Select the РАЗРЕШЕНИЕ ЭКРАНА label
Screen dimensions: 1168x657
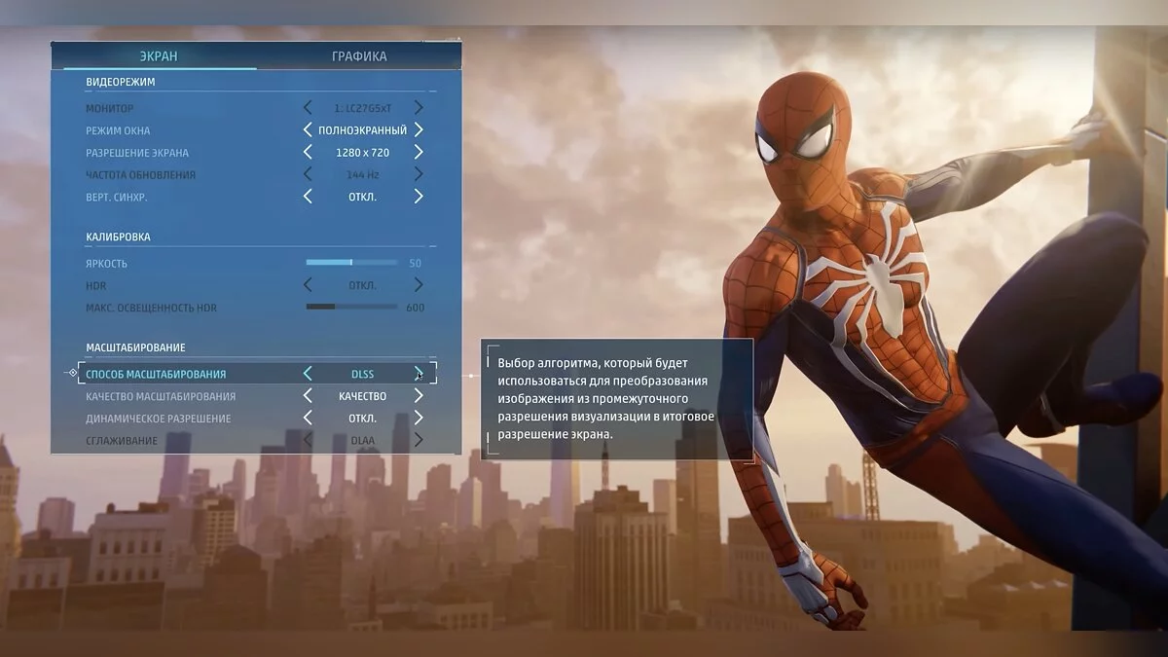(x=137, y=153)
